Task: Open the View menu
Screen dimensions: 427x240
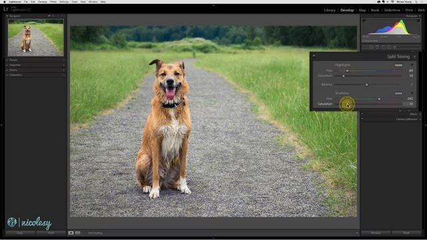Action: (83, 1)
